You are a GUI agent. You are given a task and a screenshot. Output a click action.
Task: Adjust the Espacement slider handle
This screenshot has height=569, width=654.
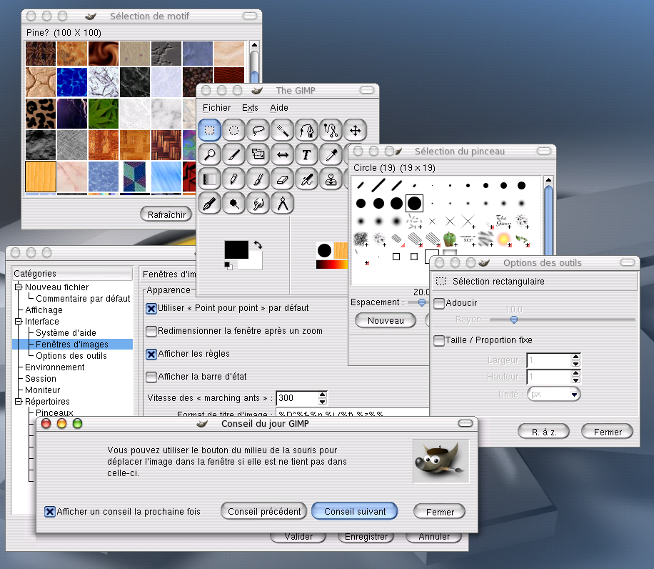[422, 302]
